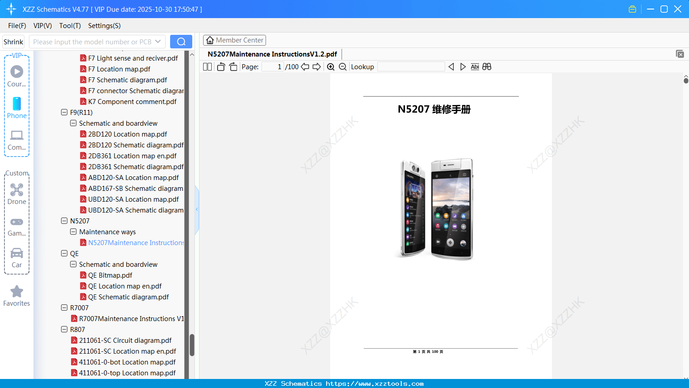
Task: Open QE Location map en.pdf
Action: [x=125, y=286]
